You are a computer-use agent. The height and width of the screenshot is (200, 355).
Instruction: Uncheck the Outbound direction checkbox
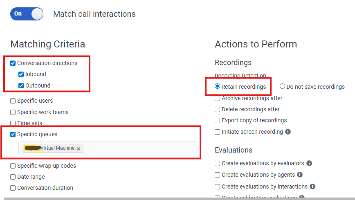click(x=21, y=86)
